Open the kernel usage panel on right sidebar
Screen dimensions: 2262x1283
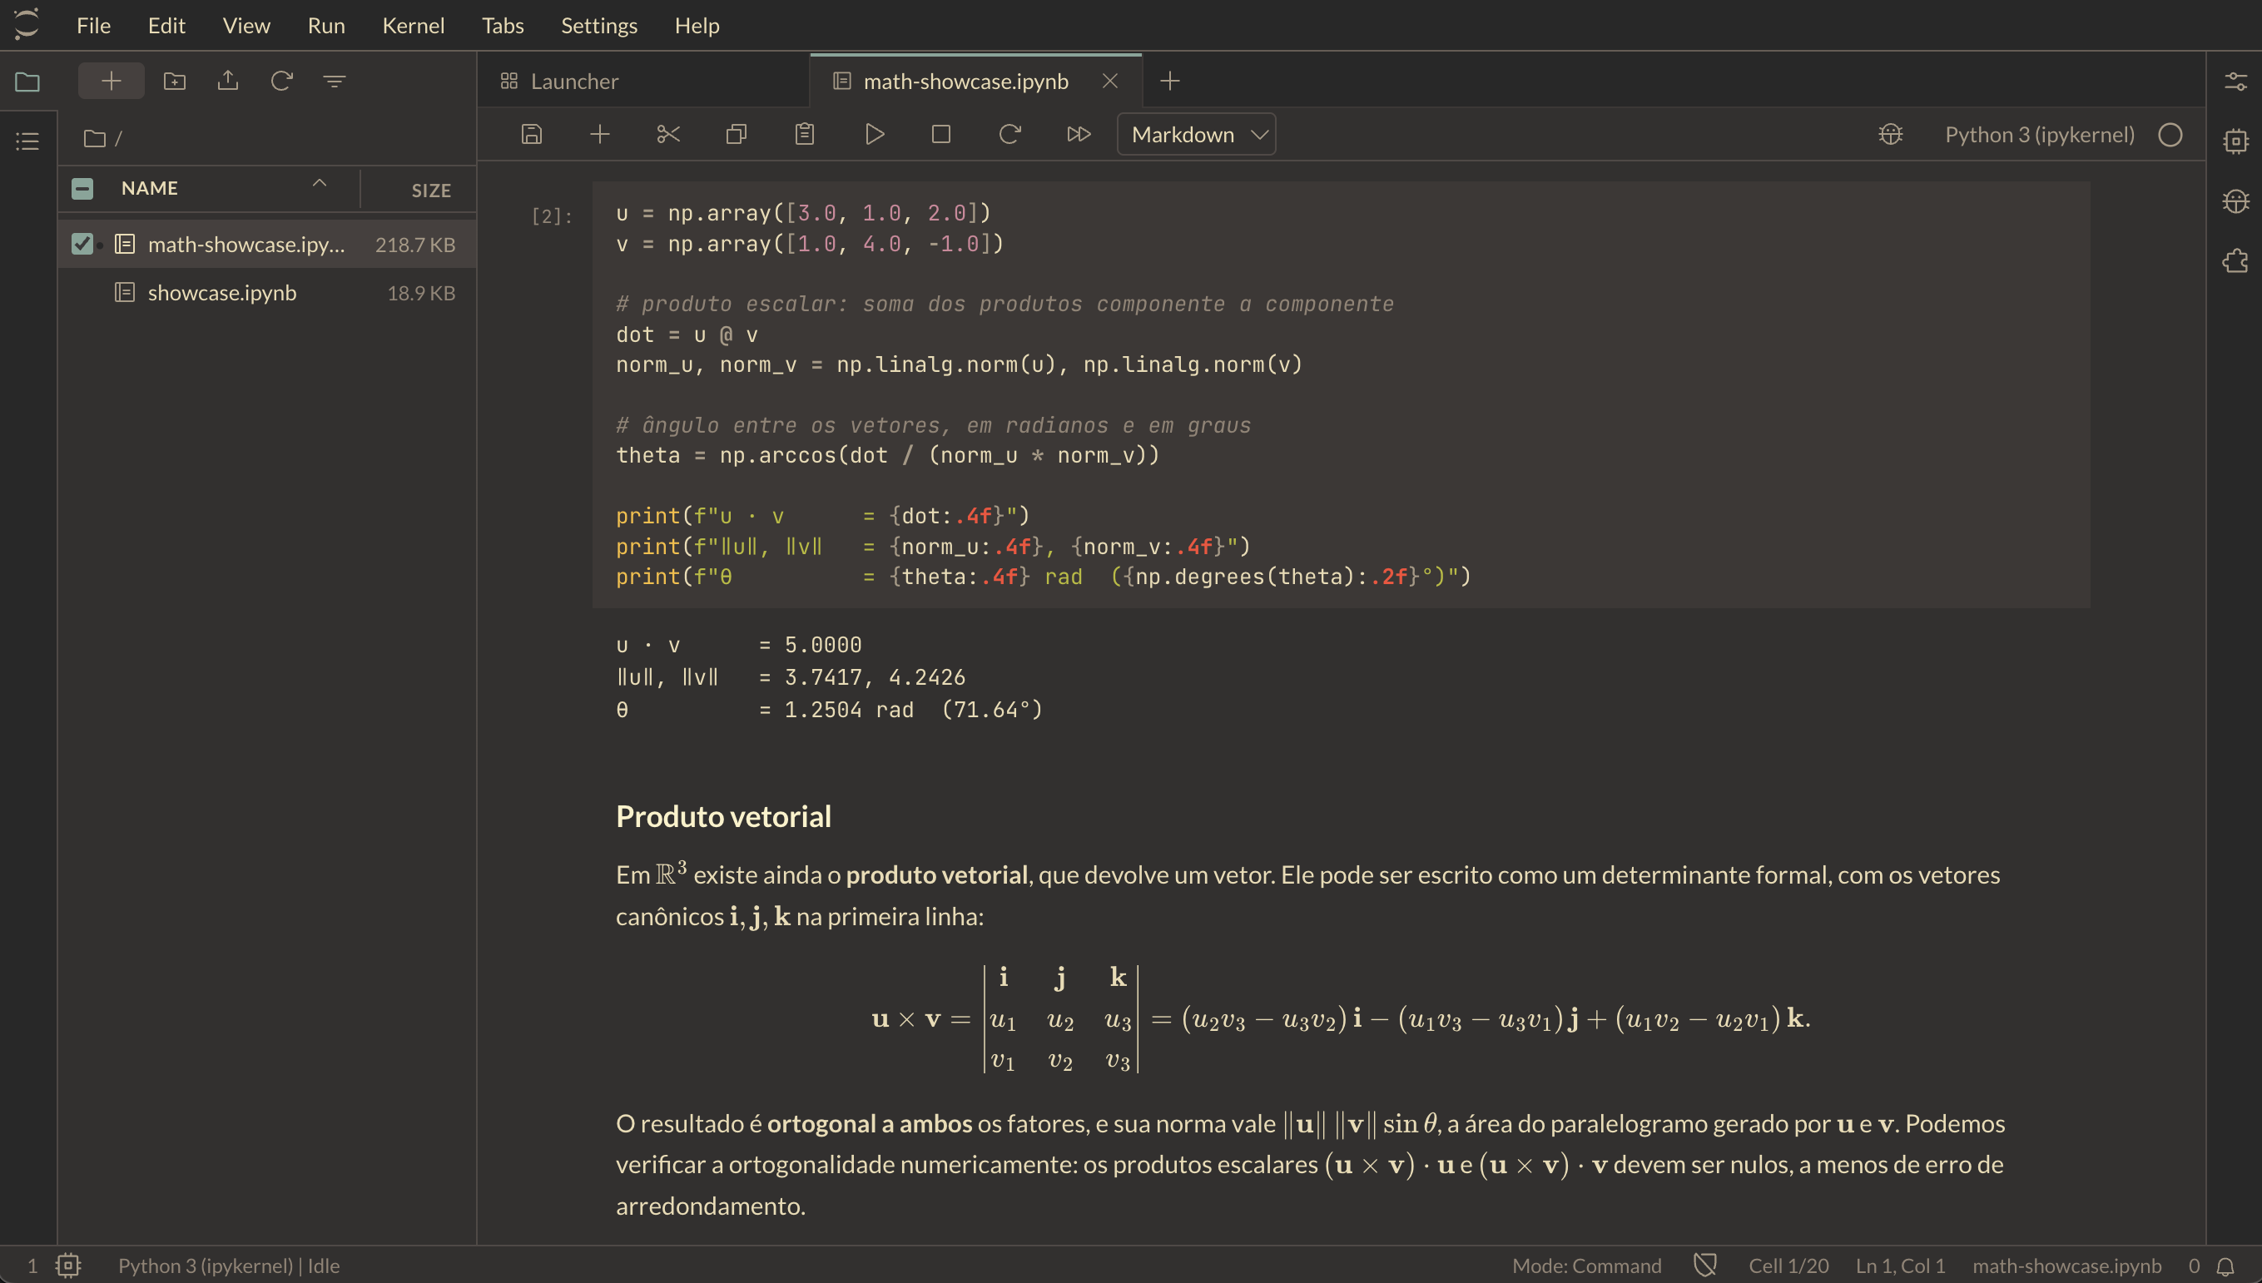point(2235,141)
